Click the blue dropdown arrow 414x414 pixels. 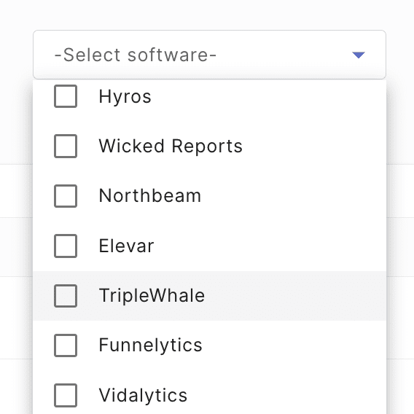[359, 55]
